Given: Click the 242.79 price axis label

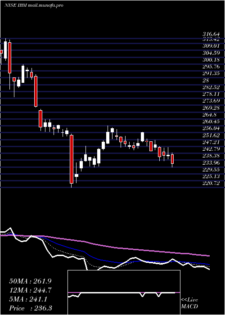Looking at the screenshot, I should click(211, 149).
